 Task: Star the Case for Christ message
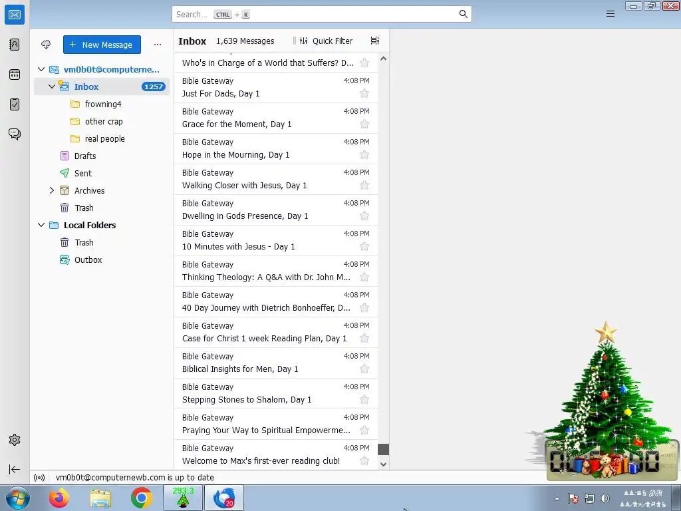pyautogui.click(x=364, y=339)
